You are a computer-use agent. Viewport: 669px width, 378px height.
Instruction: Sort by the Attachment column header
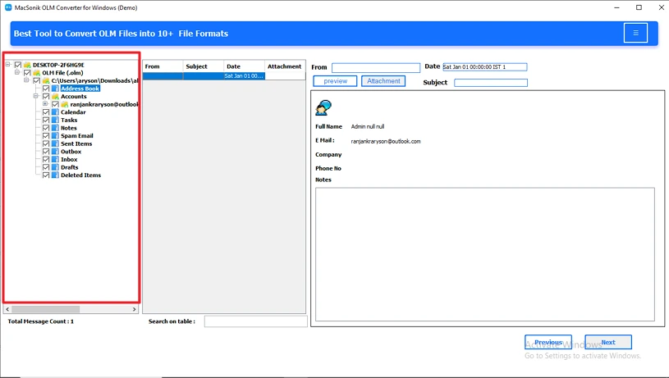(285, 66)
